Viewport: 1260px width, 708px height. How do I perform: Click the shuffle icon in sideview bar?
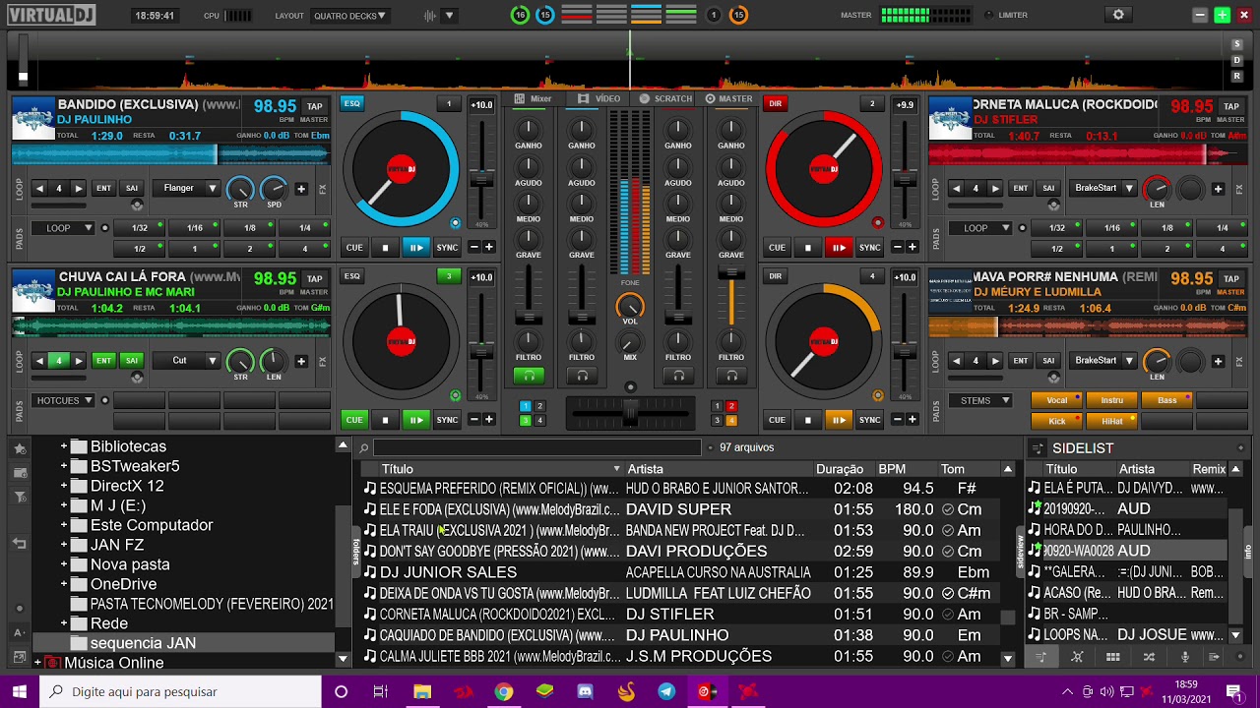[1149, 657]
